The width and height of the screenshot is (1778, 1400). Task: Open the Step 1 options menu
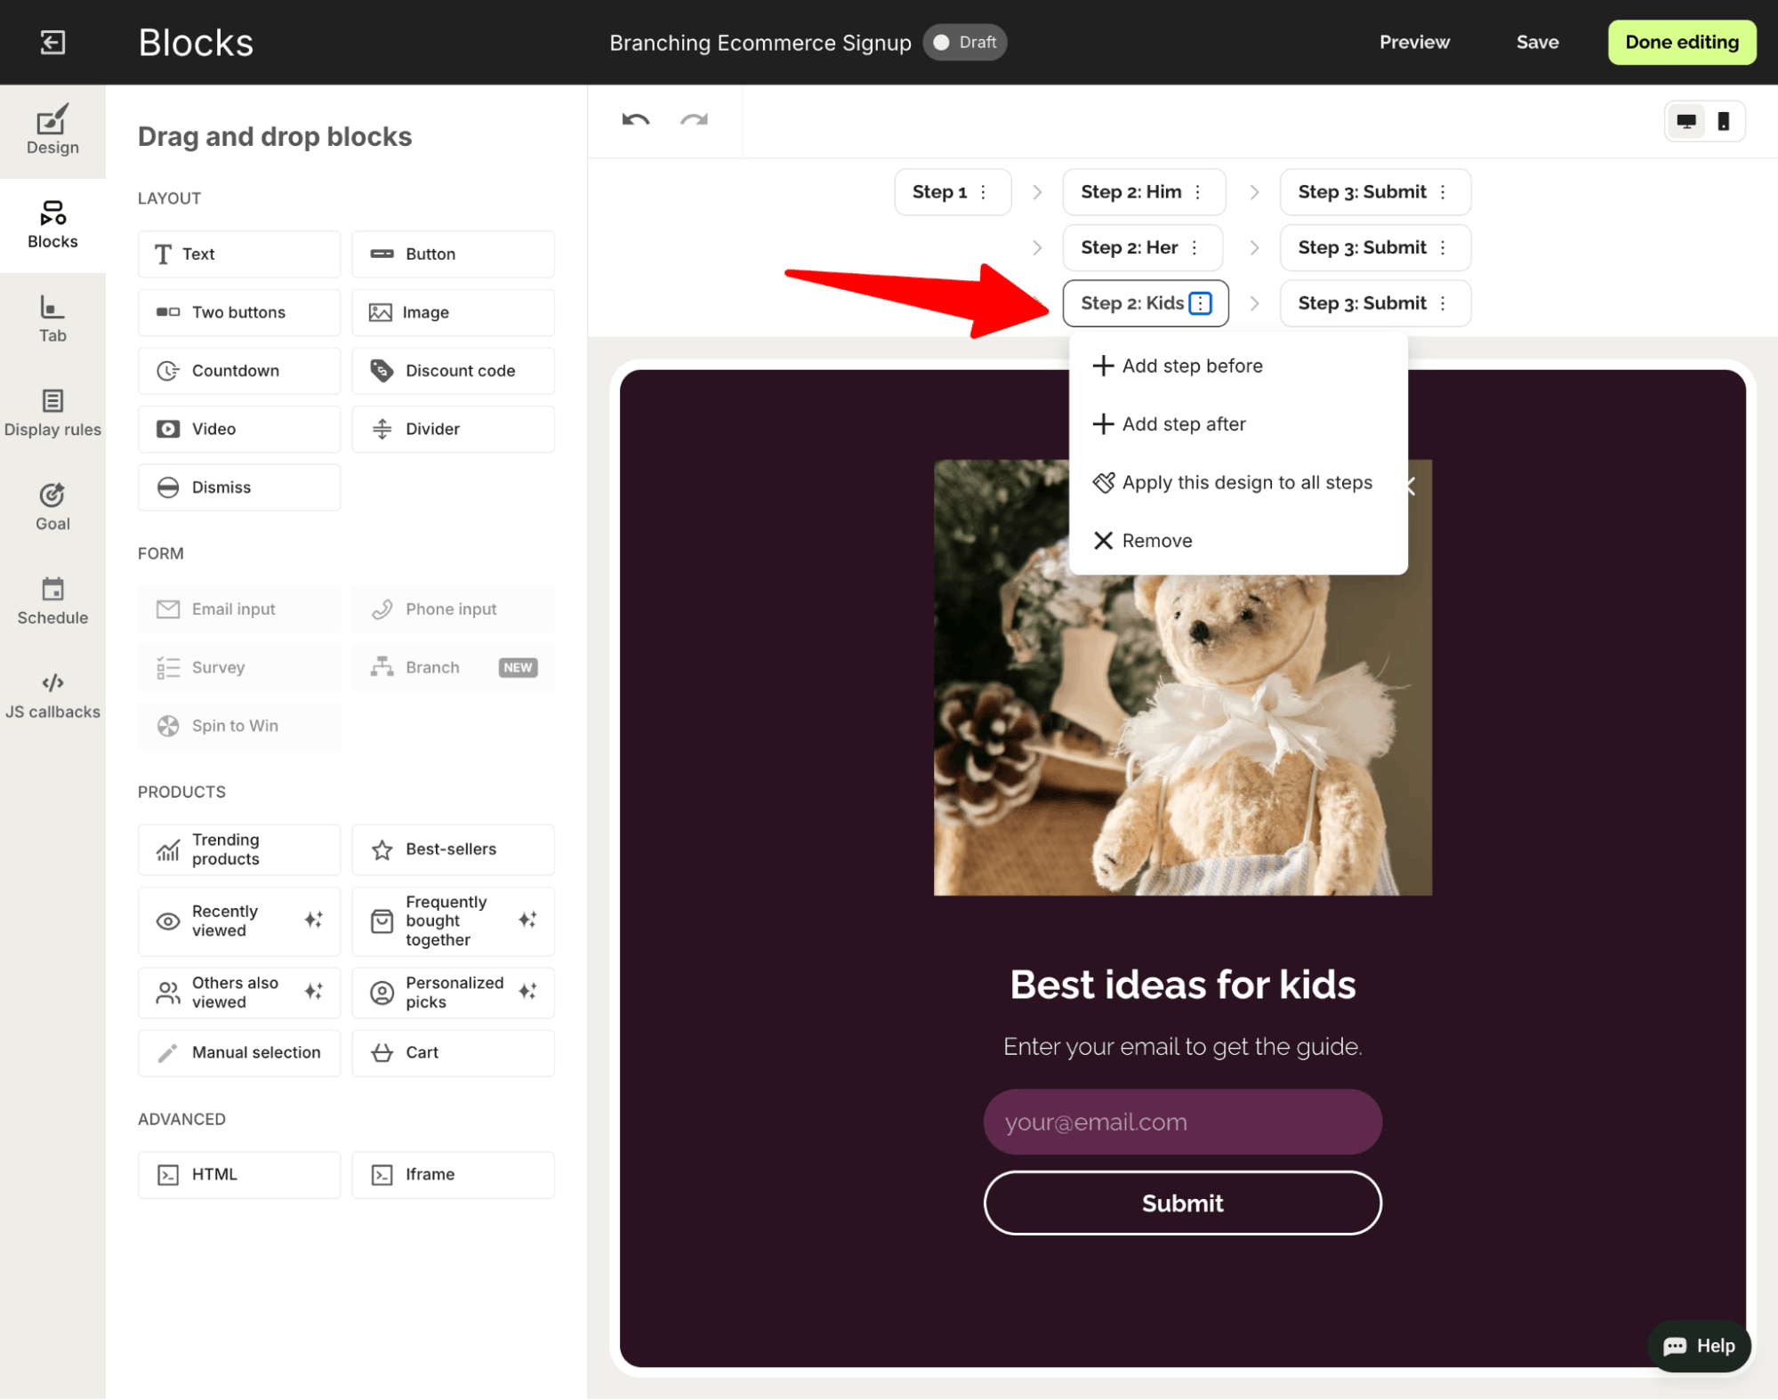tap(983, 192)
